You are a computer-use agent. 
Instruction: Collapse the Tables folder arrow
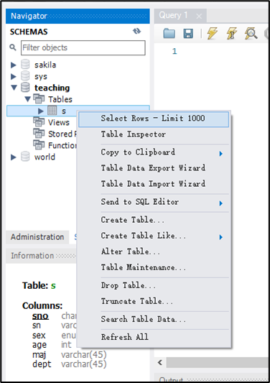pos(27,99)
